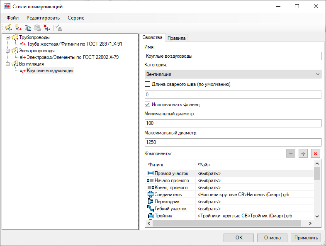Click the green plus add component button

pos(303,153)
